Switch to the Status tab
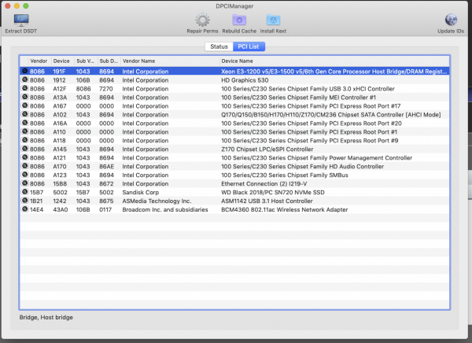Screen dimensions: 472x343 pos(219,46)
